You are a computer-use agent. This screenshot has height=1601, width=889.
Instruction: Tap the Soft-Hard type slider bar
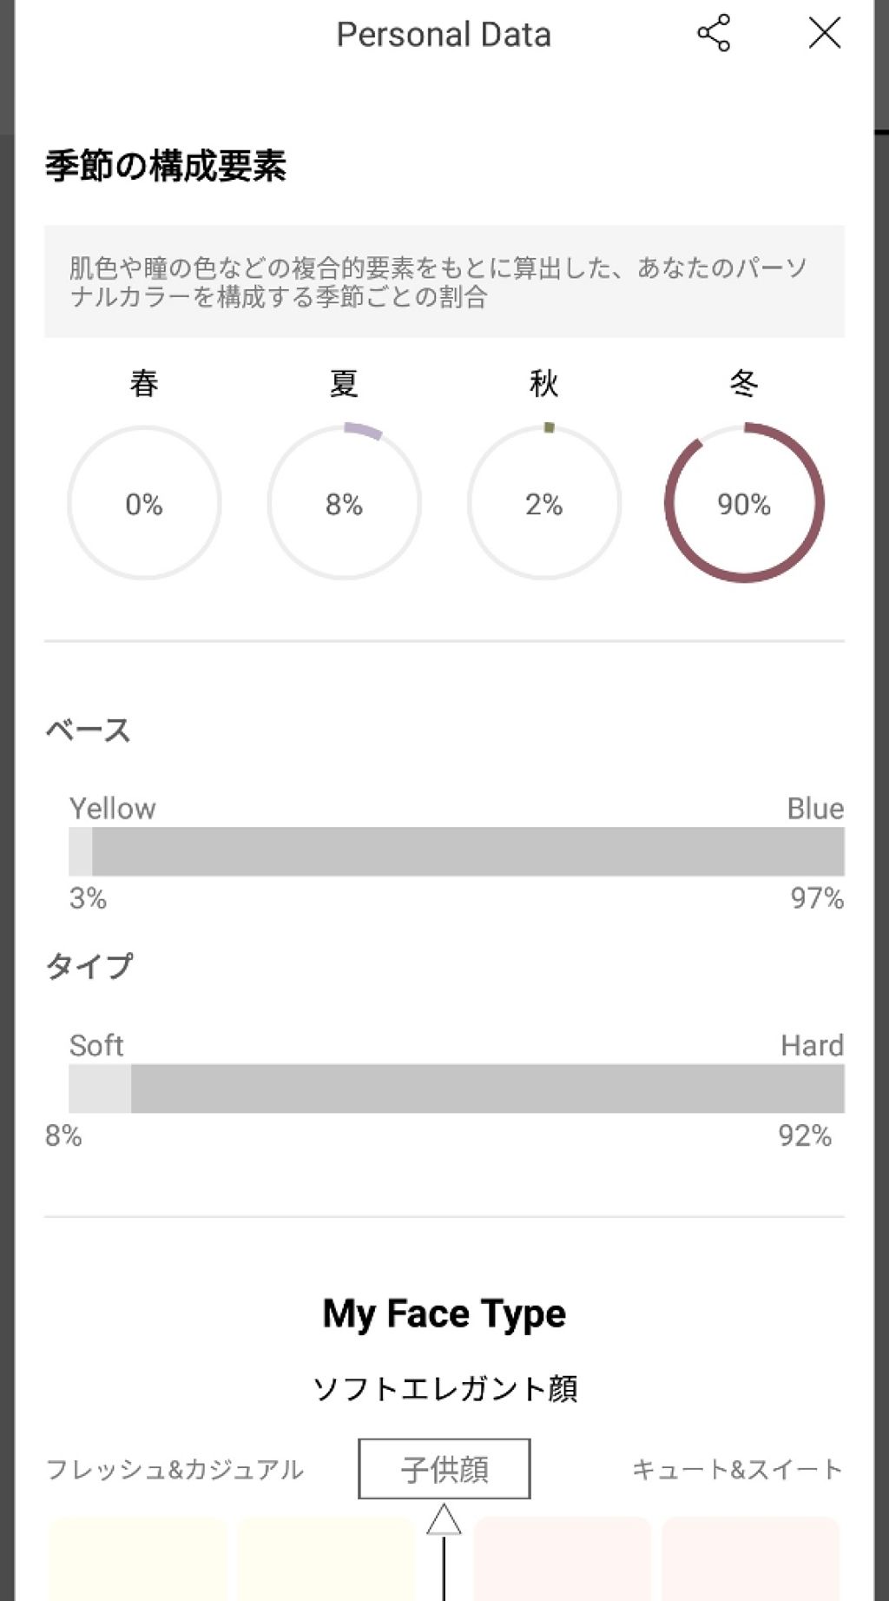pos(457,1088)
